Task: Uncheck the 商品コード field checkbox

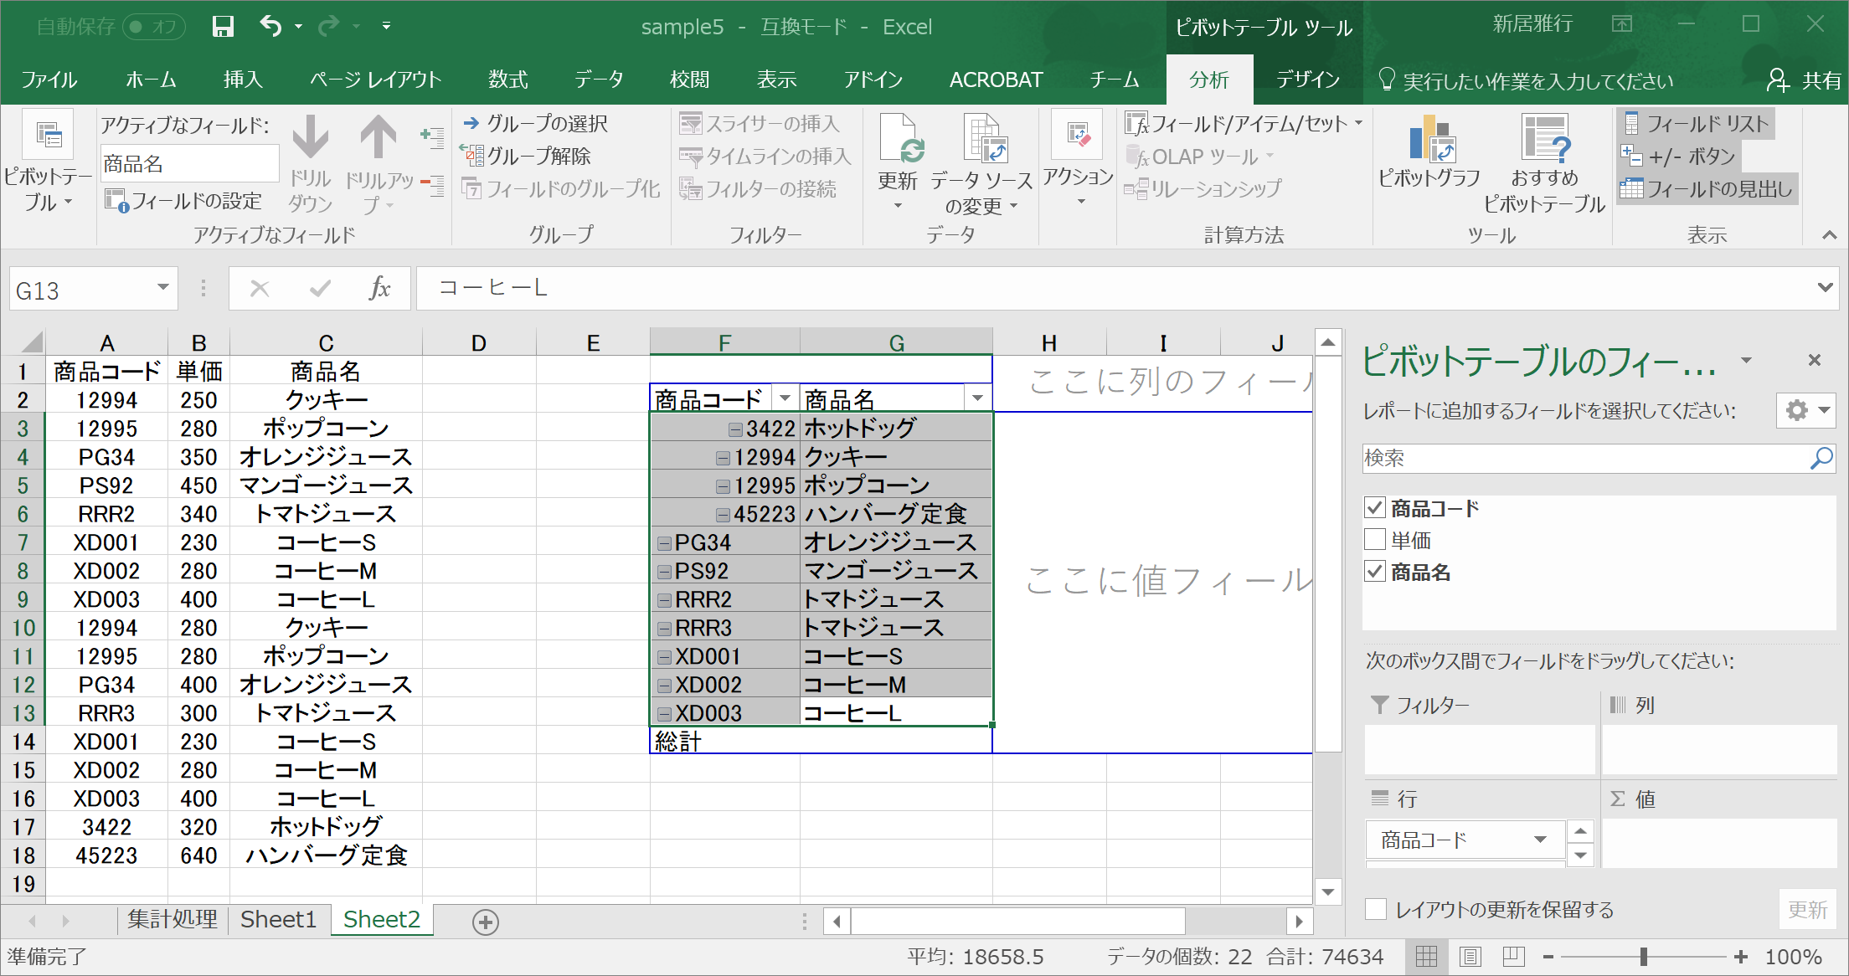Action: [x=1375, y=508]
